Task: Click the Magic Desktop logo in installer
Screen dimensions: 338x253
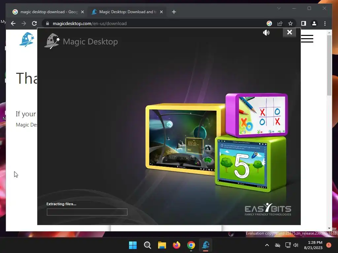Action: point(81,41)
